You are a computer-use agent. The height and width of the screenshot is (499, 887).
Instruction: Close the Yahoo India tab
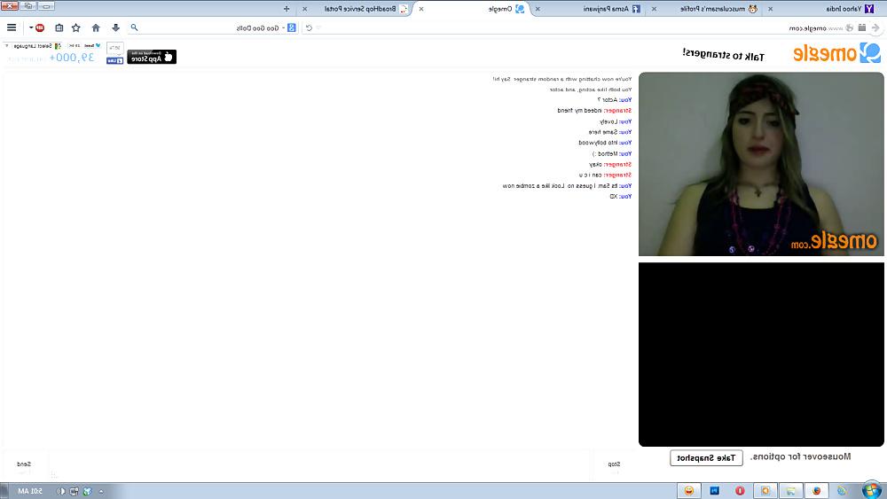click(x=770, y=9)
